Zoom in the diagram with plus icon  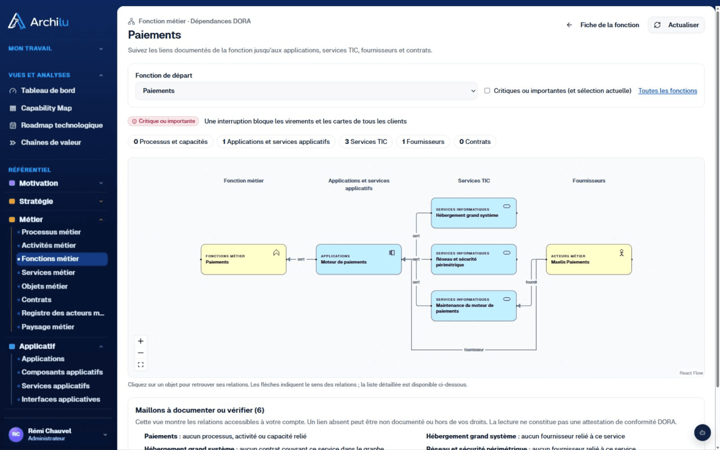pyautogui.click(x=141, y=341)
